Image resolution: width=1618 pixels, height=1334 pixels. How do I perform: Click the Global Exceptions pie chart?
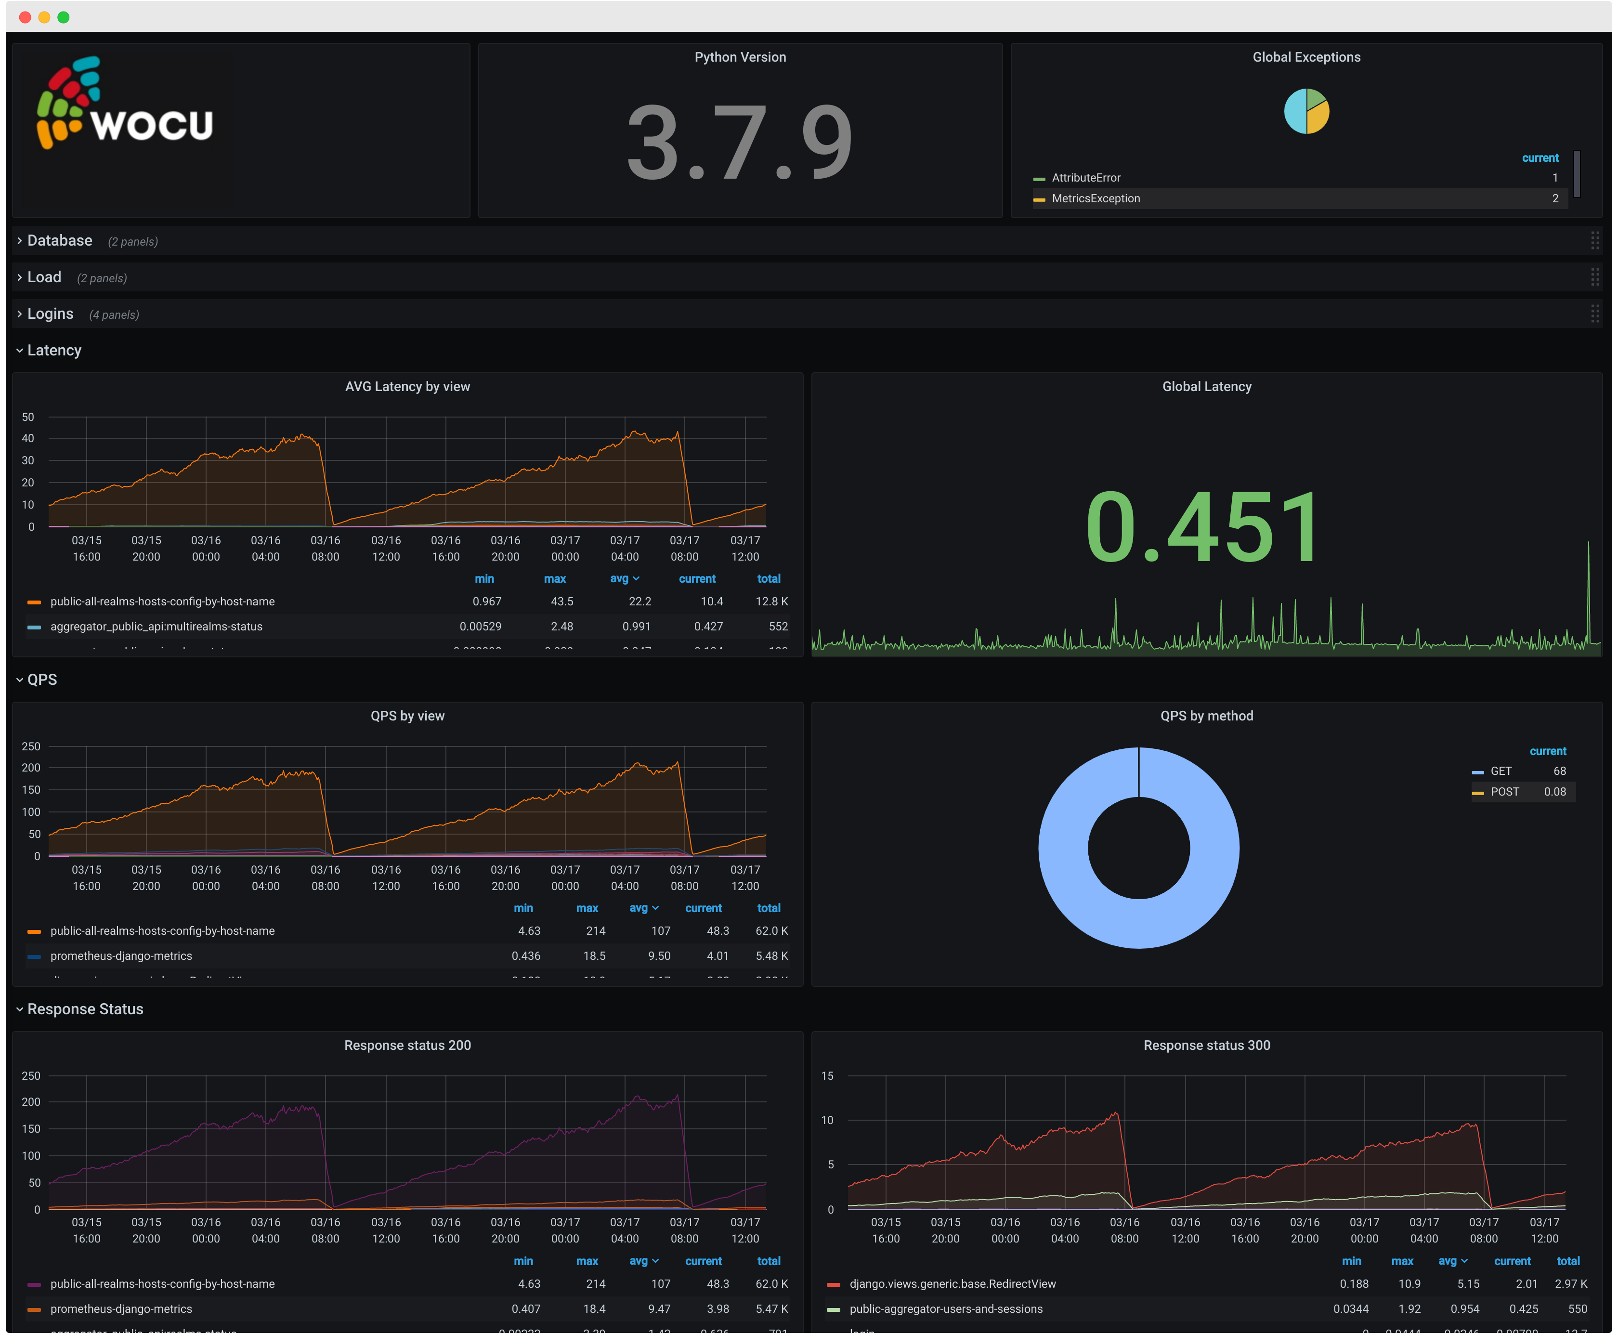click(1306, 111)
